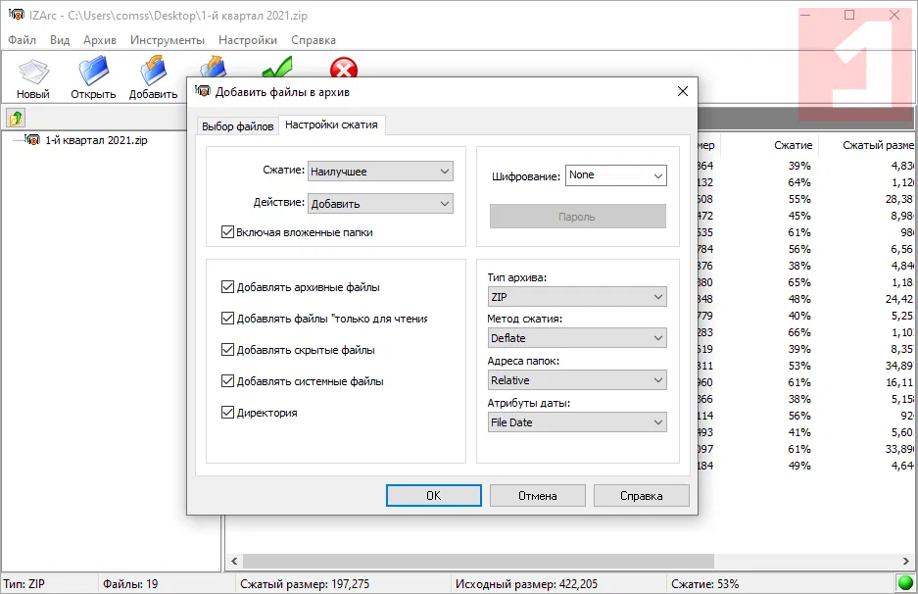Screen dimensions: 918x594
Task: Open the Инструменты menu
Action: tap(168, 40)
